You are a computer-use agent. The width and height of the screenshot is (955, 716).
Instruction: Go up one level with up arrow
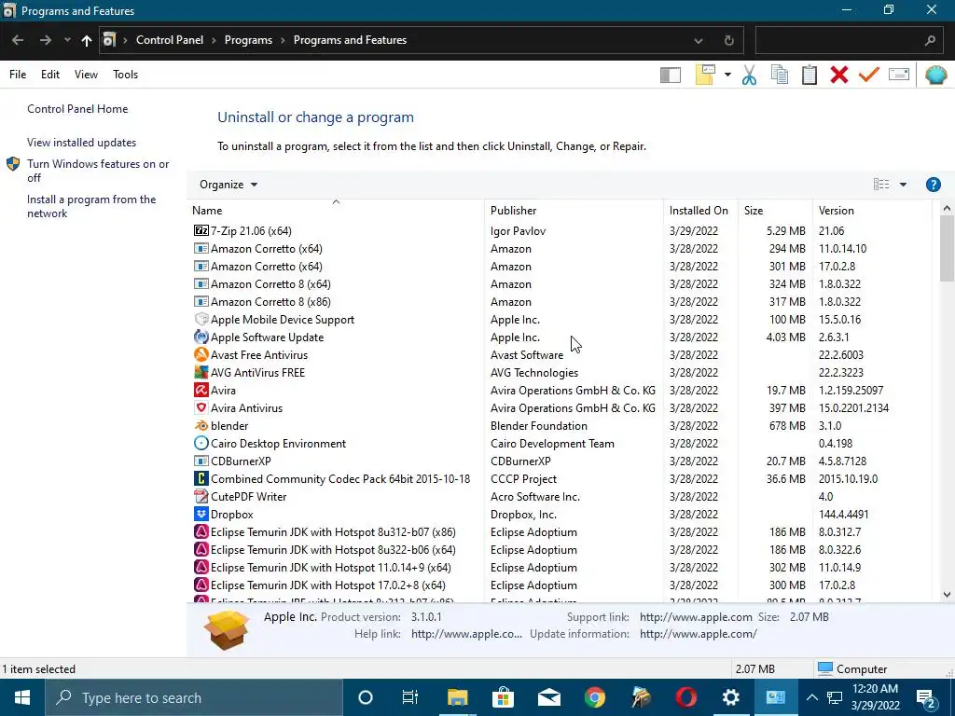point(87,40)
